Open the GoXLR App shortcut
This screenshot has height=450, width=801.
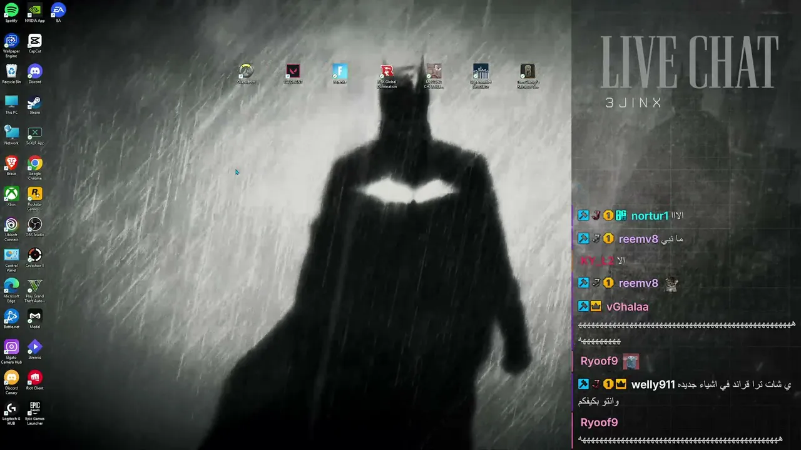(x=35, y=136)
